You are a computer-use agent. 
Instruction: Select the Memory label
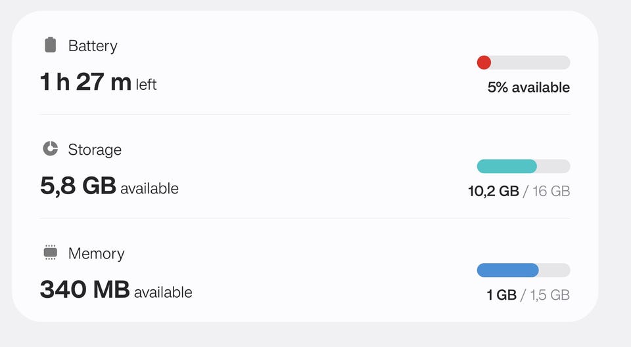[96, 253]
